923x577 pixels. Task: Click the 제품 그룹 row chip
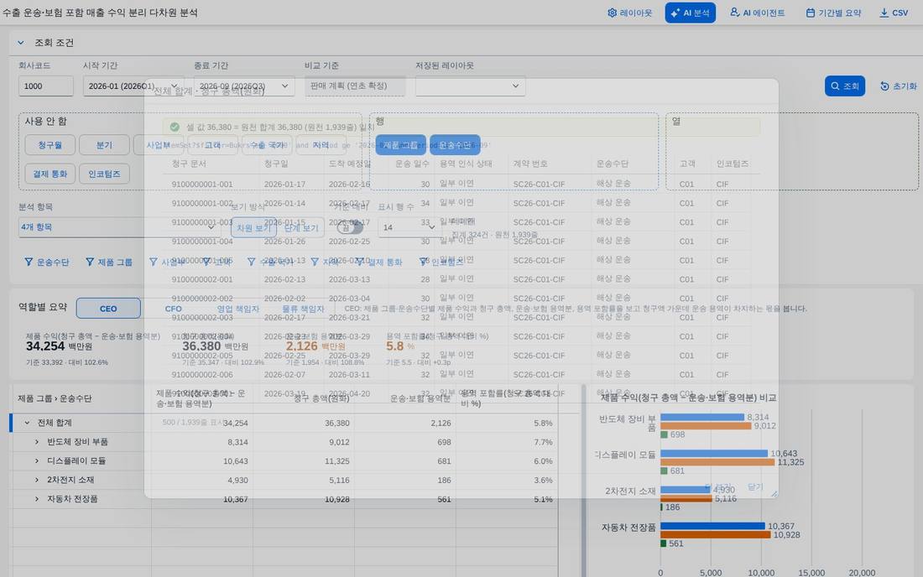pos(401,145)
